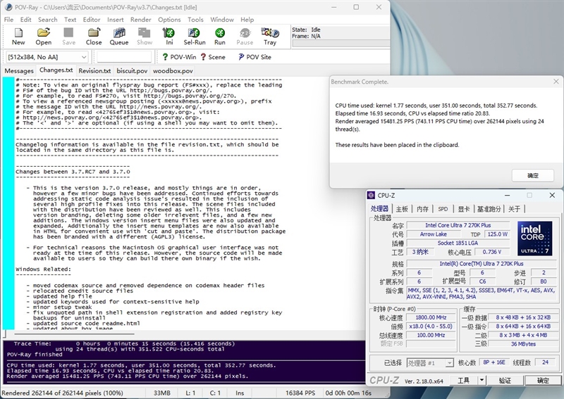
Task: Switch to the Messages tab
Action: click(x=19, y=71)
